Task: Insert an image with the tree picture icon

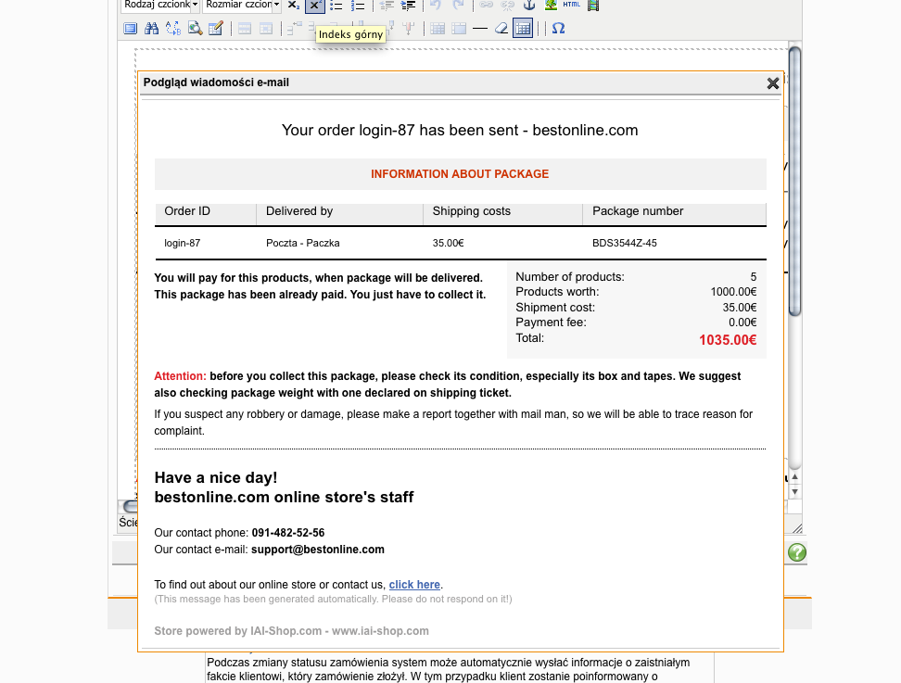Action: coord(551,6)
